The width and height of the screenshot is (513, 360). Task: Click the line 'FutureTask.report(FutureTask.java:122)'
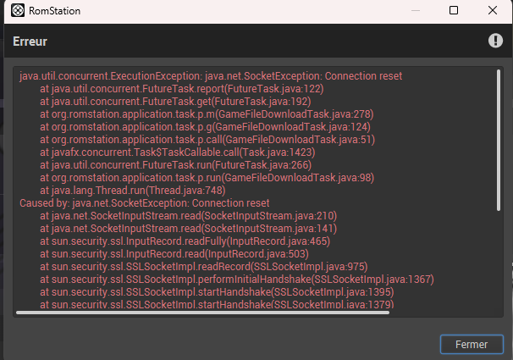[181, 89]
